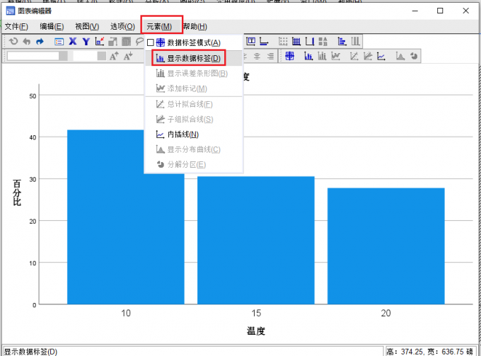The image size is (481, 356).
Task: Click grayed-out 显示分布曲线(C) menu entry
Action: pyautogui.click(x=194, y=149)
